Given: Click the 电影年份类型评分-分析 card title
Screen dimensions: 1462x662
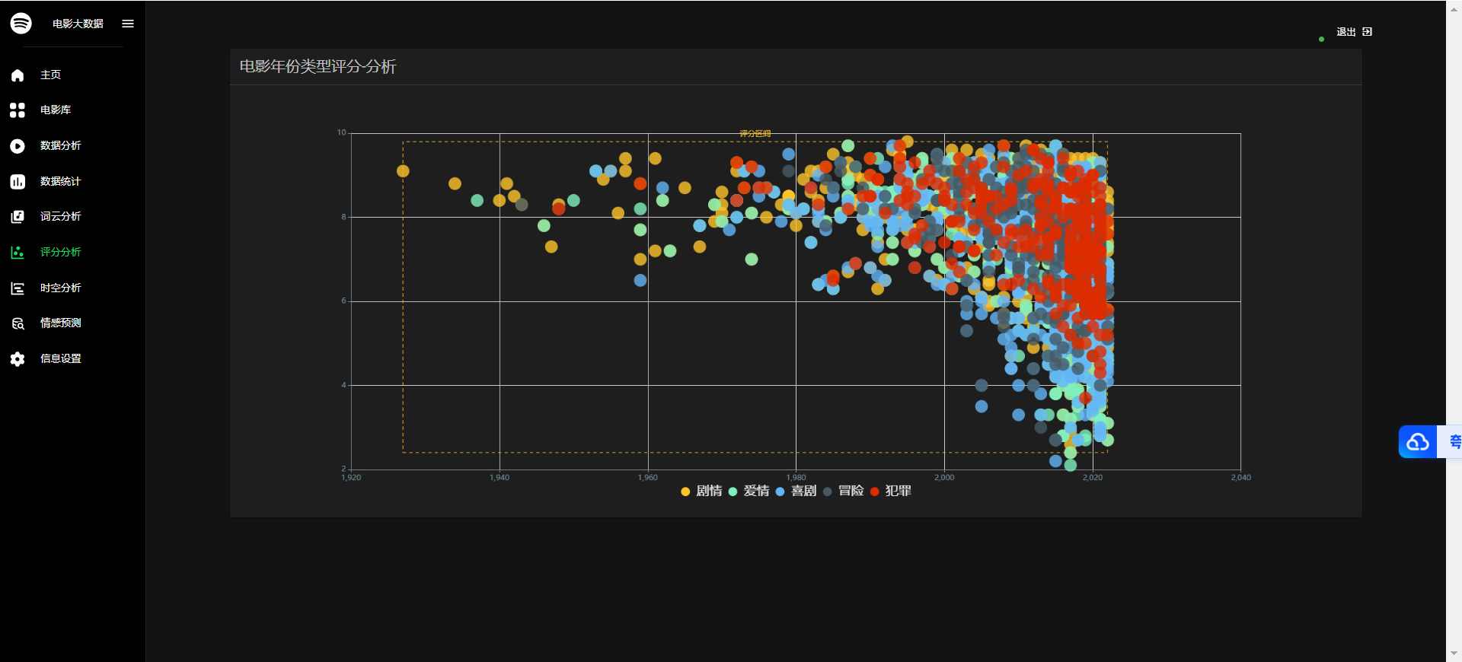Looking at the screenshot, I should (x=318, y=67).
